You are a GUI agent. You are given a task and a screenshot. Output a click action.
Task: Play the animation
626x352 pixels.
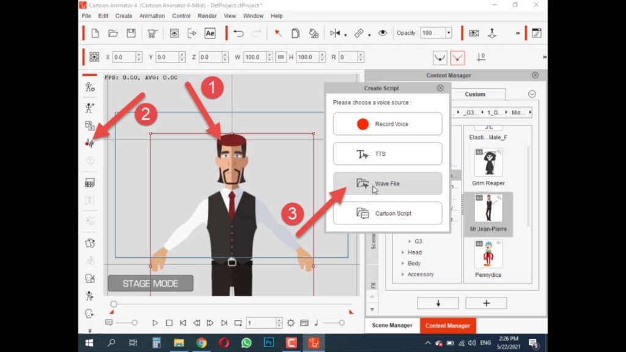155,323
